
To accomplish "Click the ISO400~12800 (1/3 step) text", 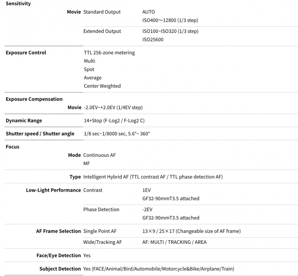I will click(170, 20).
